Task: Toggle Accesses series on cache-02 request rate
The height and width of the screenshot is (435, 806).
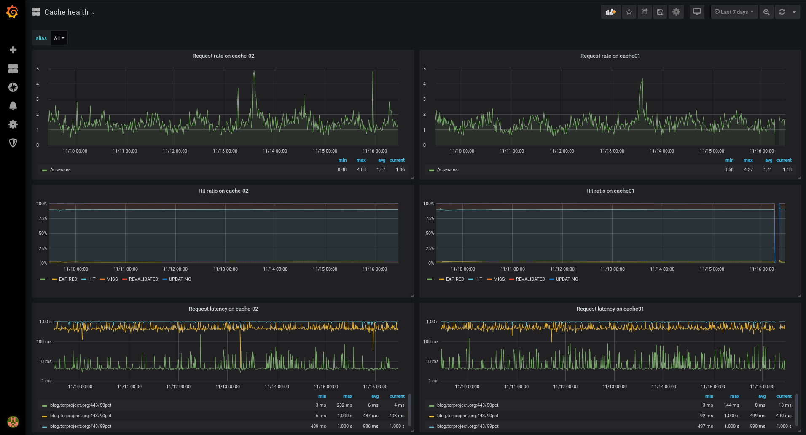Action: click(x=60, y=169)
